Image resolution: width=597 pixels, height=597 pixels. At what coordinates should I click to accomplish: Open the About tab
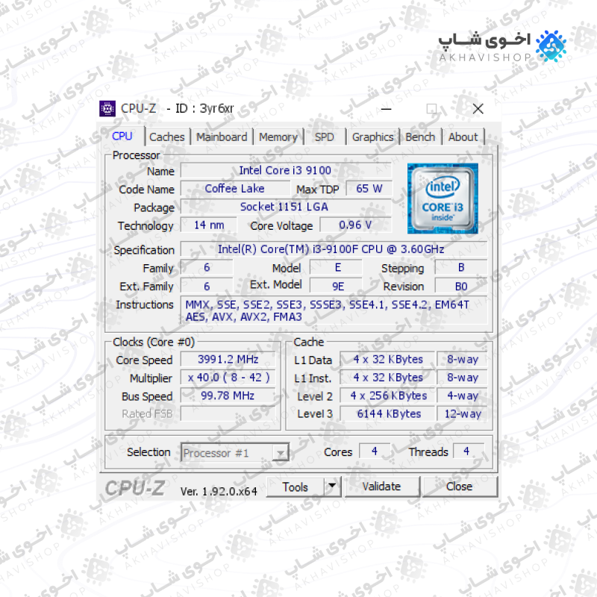[463, 137]
